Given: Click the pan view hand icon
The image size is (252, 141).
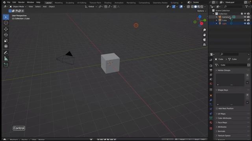Looking at the screenshot, I should point(204,35).
